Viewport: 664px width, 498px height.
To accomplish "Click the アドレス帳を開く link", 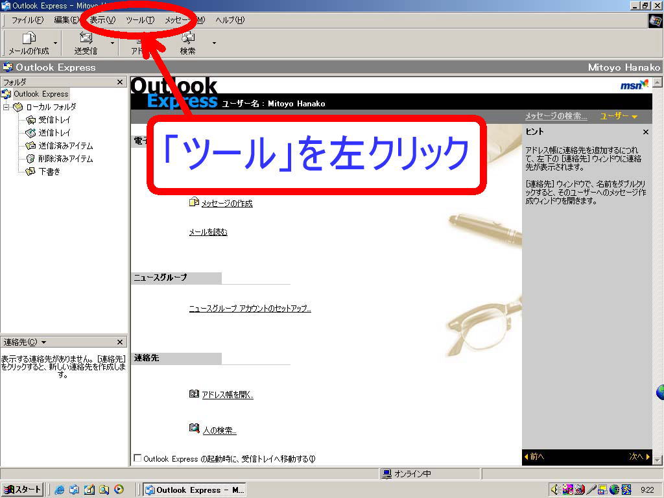I will (227, 395).
